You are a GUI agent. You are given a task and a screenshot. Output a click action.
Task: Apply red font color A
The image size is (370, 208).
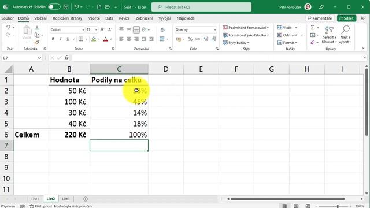coord(105,39)
